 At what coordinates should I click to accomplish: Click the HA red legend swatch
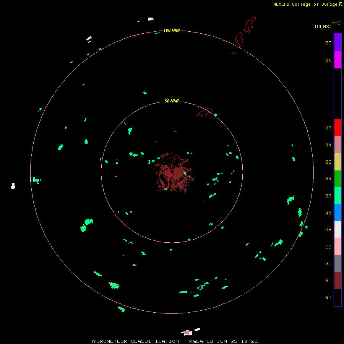(338, 128)
